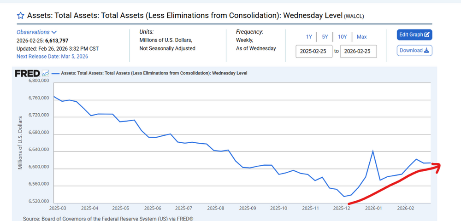The width and height of the screenshot is (461, 221).
Task: Click the Download button
Action: click(414, 50)
